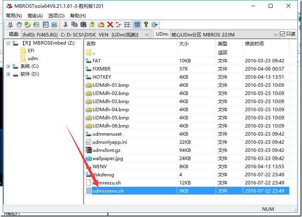The width and height of the screenshot is (302, 217).
Task: Select UDMdh-05.bmp file
Action: (x=111, y=117)
